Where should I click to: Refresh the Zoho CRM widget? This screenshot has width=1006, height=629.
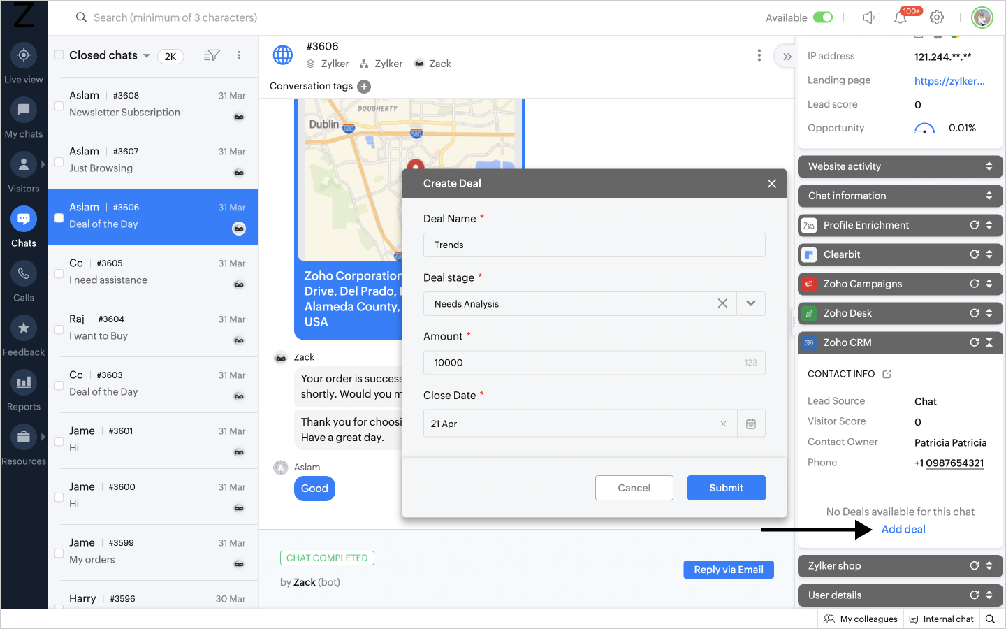975,342
